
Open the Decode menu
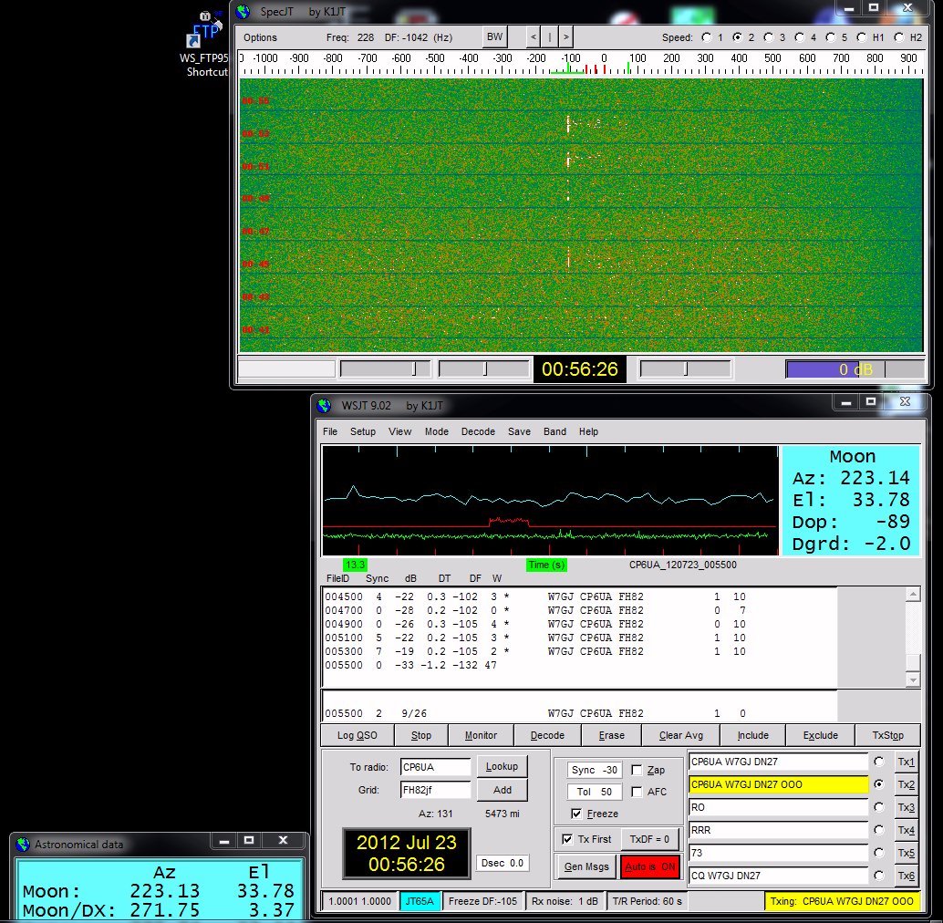point(478,431)
